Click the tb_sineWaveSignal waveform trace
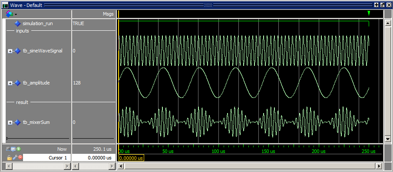This screenshot has height=172, width=393. 243,51
